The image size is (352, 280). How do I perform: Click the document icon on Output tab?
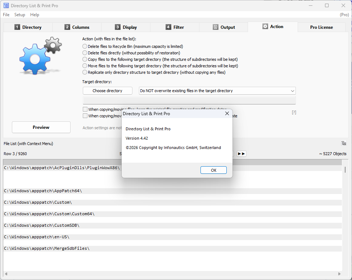[215, 27]
